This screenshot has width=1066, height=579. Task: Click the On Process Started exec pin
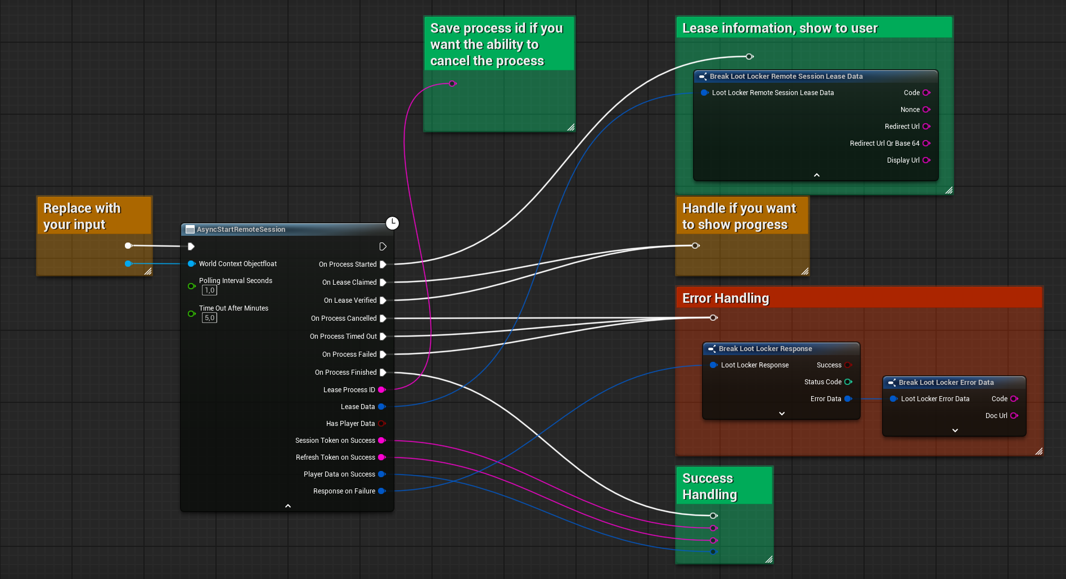[383, 264]
